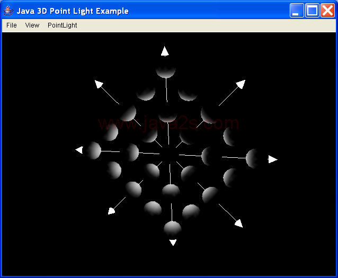Click the bottommost sphere above the down arrow
This screenshot has height=278, width=338.
(173, 229)
